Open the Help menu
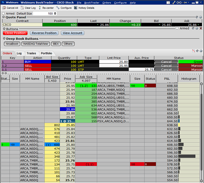The height and width of the screenshot is (183, 204). pyautogui.click(x=133, y=3)
